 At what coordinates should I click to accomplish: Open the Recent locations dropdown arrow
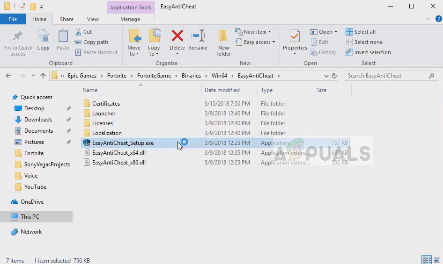(33, 76)
